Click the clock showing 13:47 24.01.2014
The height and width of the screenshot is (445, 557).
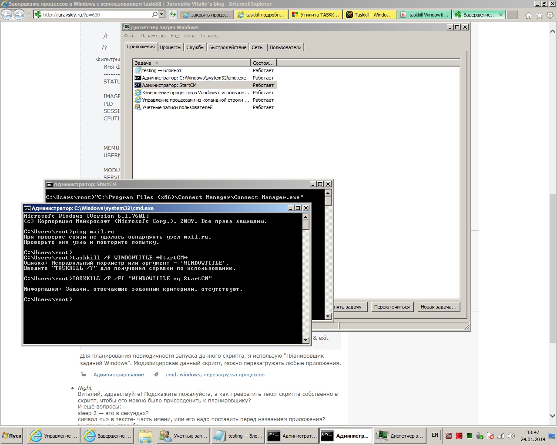533,436
